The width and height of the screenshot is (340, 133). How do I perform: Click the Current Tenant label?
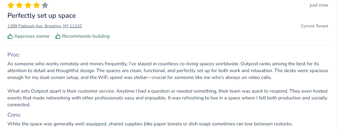(315, 26)
